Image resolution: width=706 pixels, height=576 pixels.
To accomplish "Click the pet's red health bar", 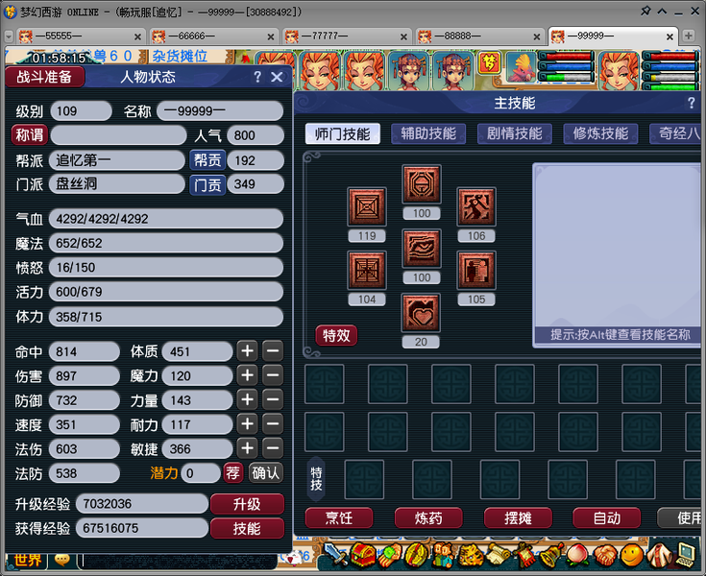I will point(569,57).
